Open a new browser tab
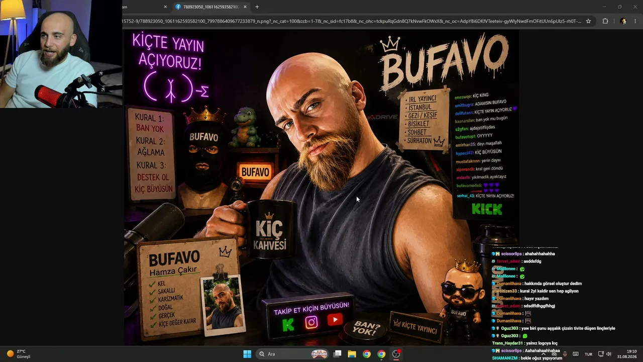The image size is (643, 362). (257, 7)
